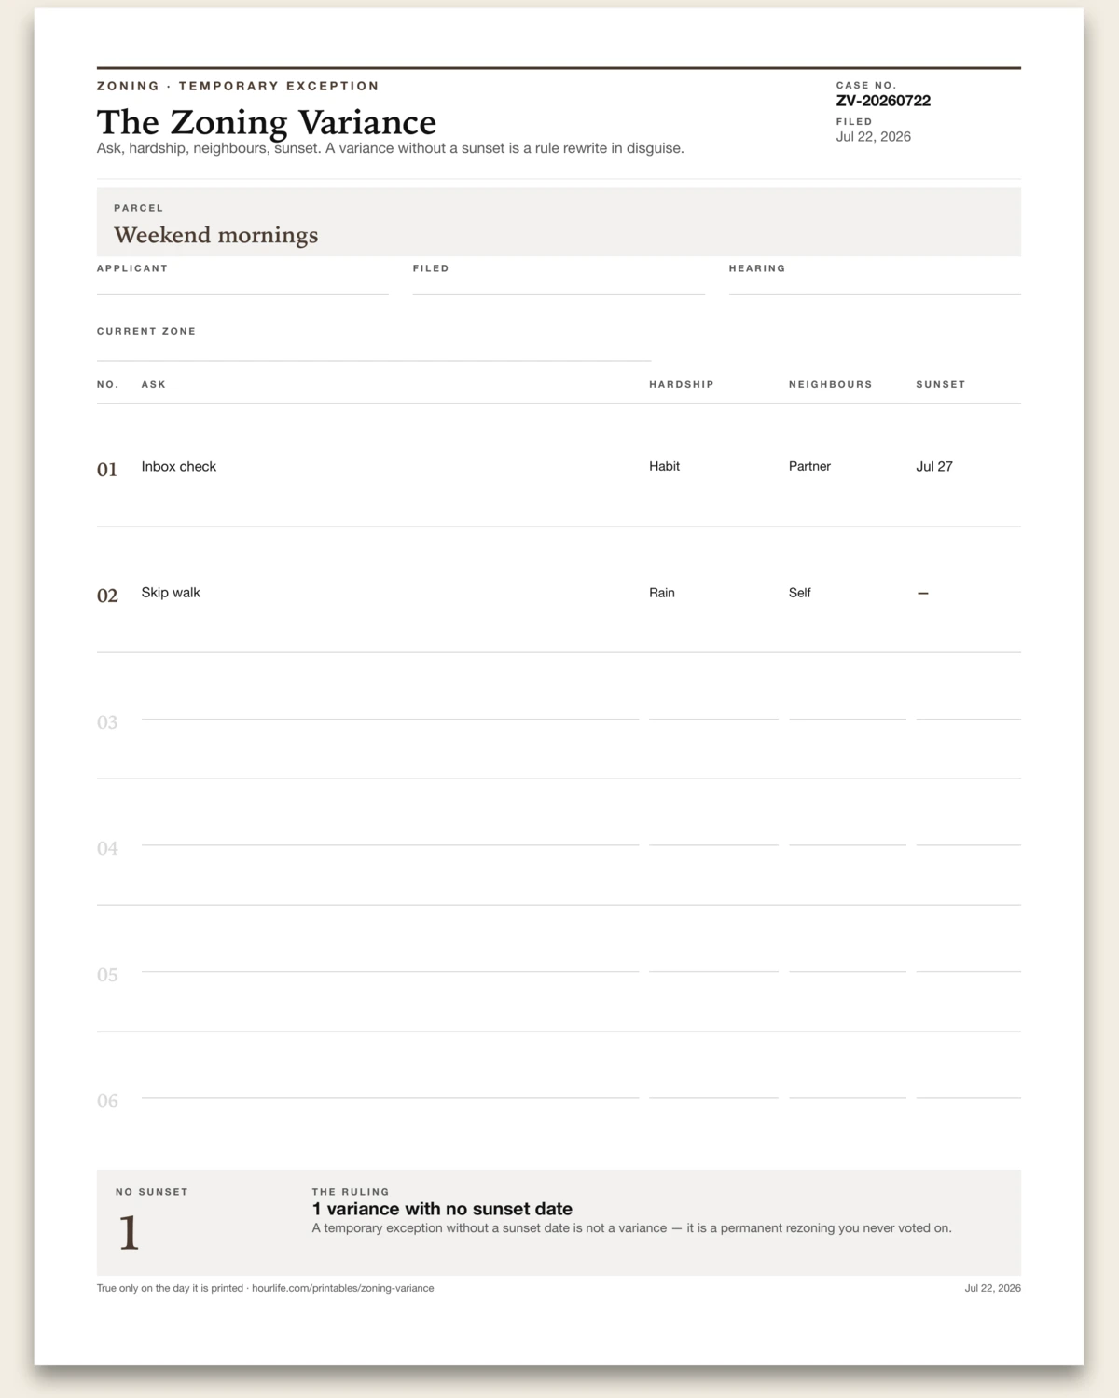This screenshot has height=1398, width=1119.
Task: Click the Inbox check ask entry
Action: click(x=179, y=466)
